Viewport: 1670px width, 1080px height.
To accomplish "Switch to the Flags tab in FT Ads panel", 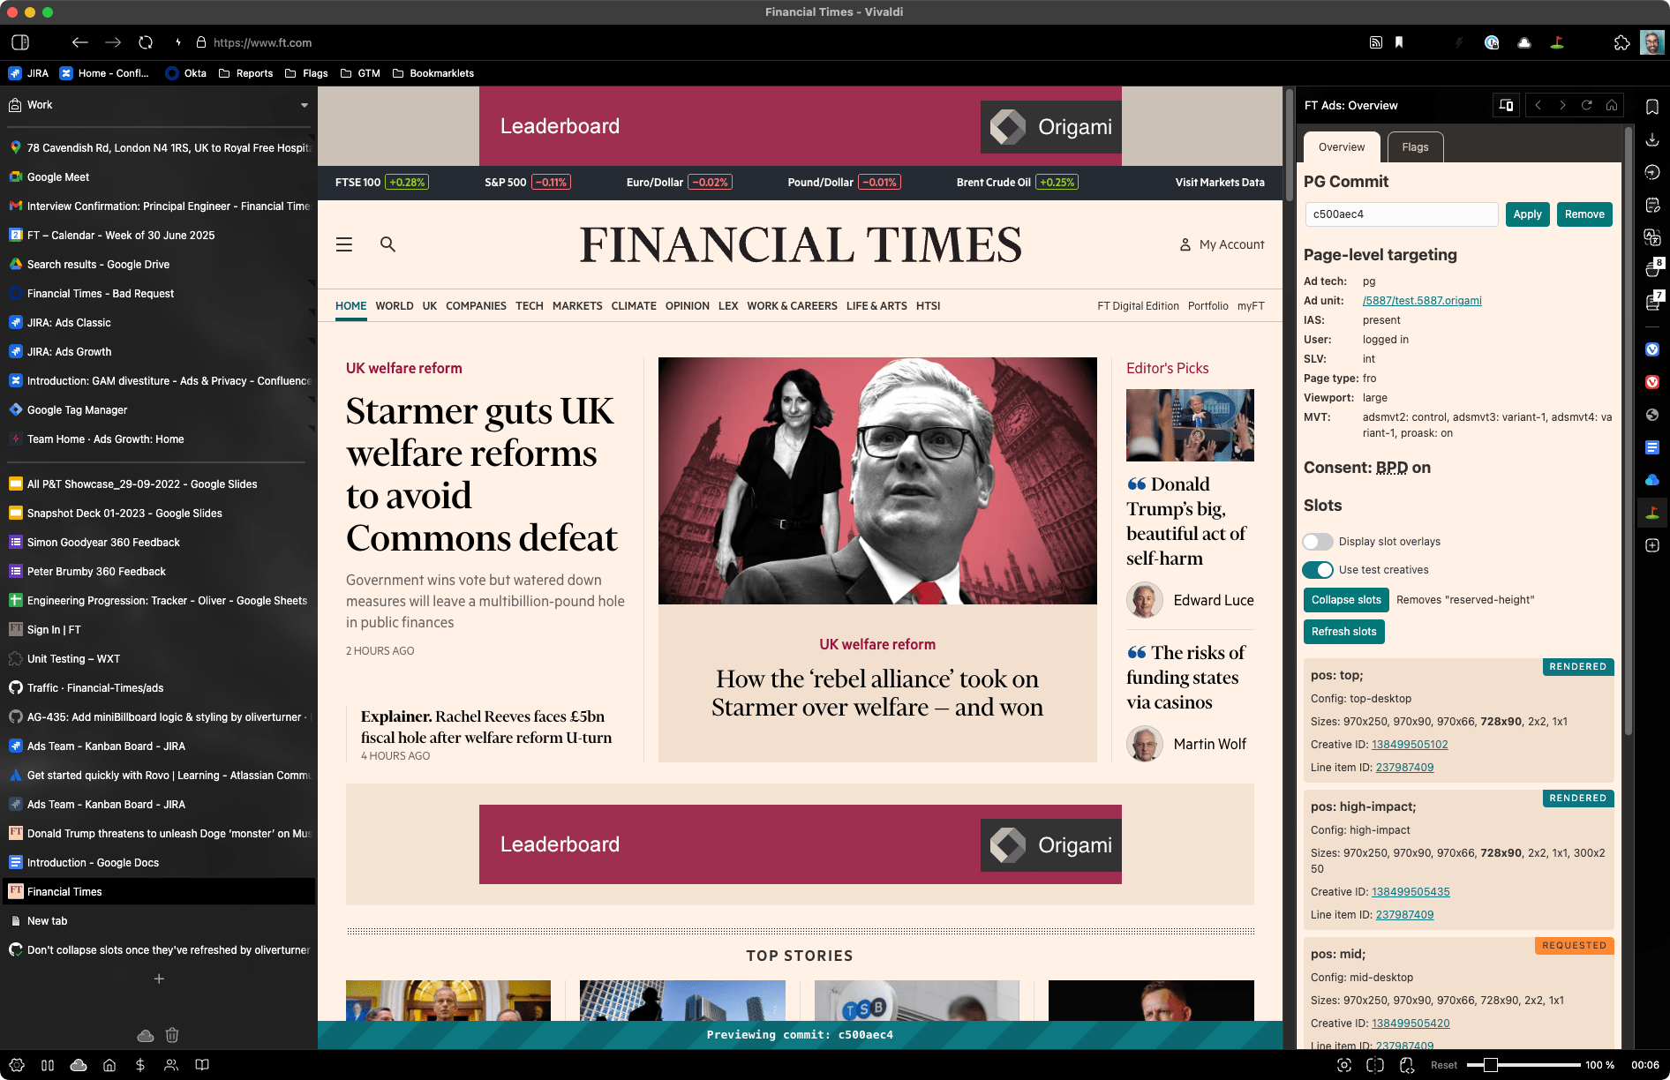I will coord(1415,147).
